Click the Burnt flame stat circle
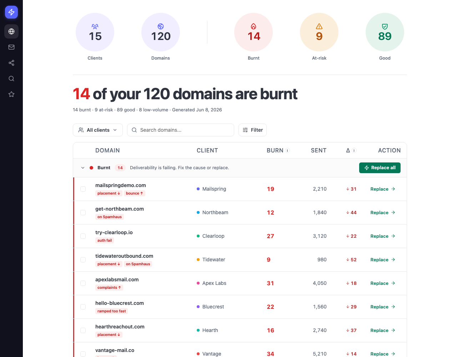Screen dimensions: 457x357 (253, 32)
